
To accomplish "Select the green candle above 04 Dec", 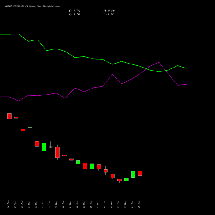I will (x=44, y=147).
